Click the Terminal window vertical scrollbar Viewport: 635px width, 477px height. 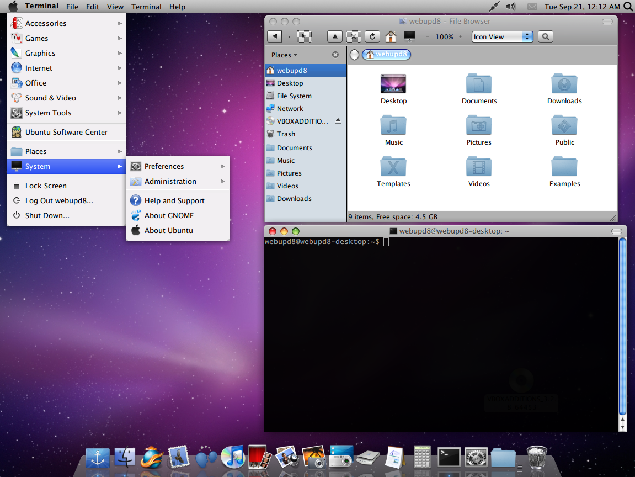click(x=623, y=326)
